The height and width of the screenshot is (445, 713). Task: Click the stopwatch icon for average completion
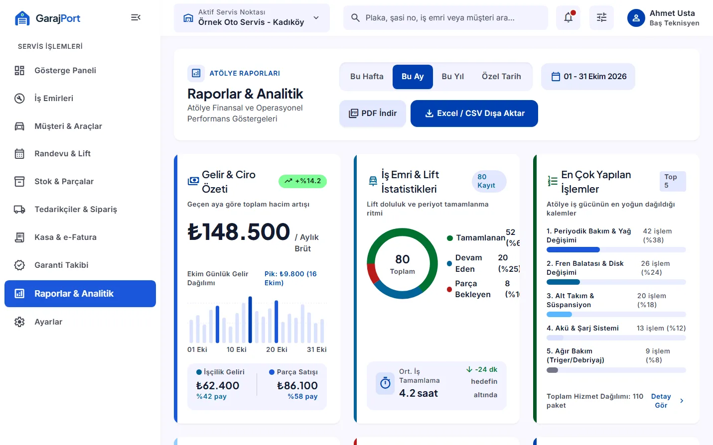pos(385,383)
